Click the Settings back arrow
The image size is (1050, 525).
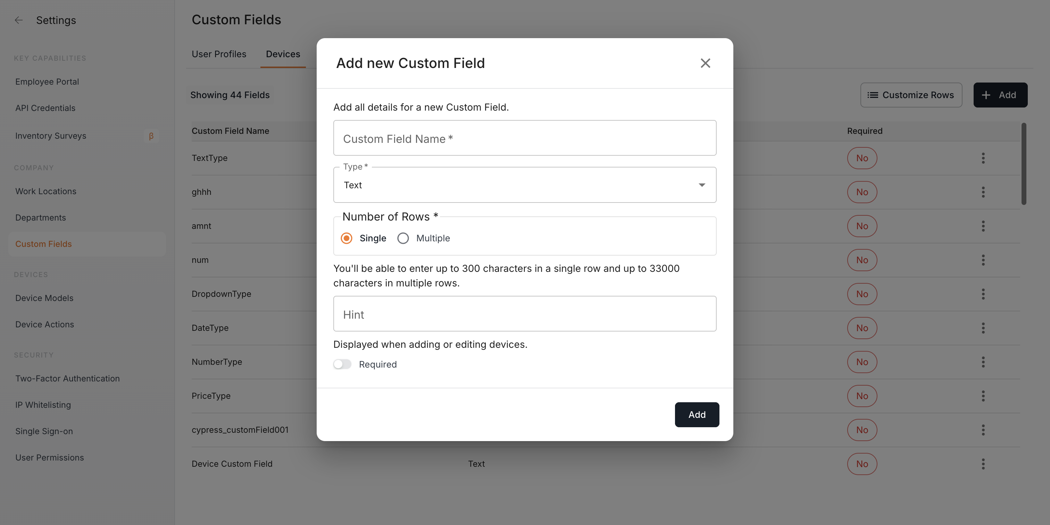[x=19, y=20]
